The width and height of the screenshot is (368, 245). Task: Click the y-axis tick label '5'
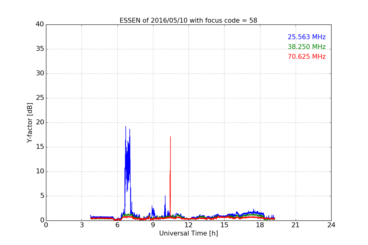tap(42, 196)
